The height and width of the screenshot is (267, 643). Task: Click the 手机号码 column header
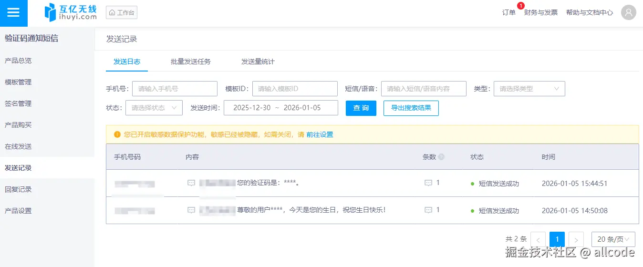pos(127,157)
